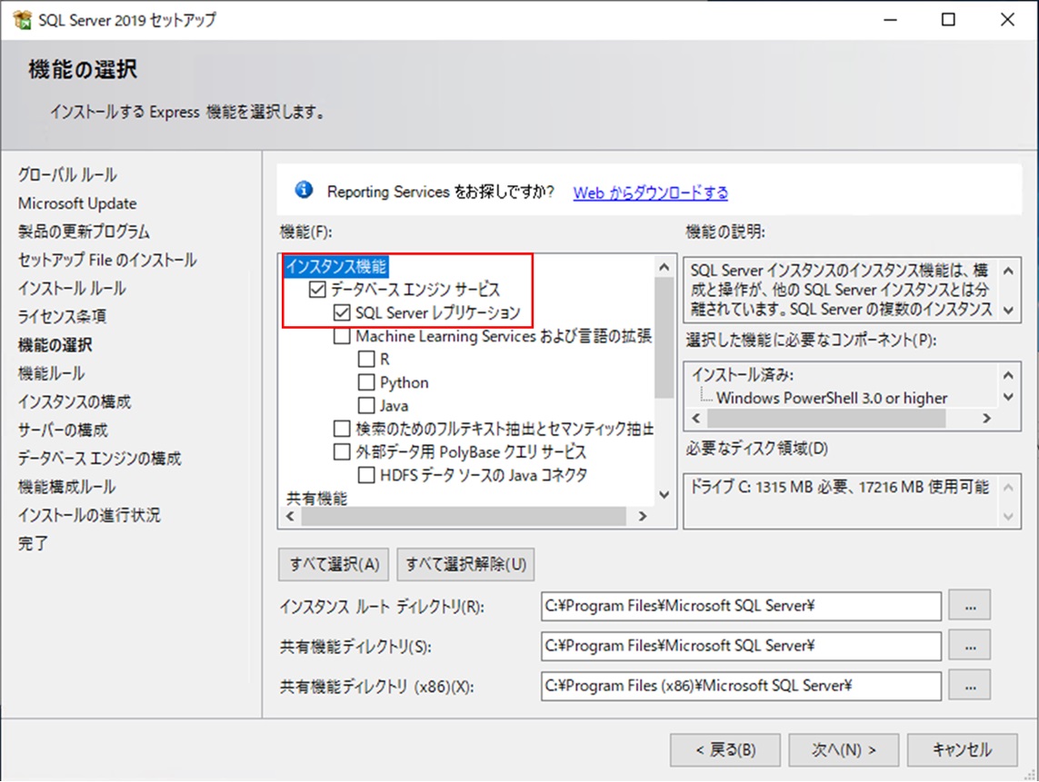The width and height of the screenshot is (1039, 782).
Task: Uncheck the データベース エンジン サービス checkbox
Action: [x=318, y=290]
